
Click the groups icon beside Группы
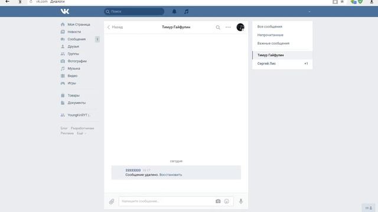[x=63, y=54]
